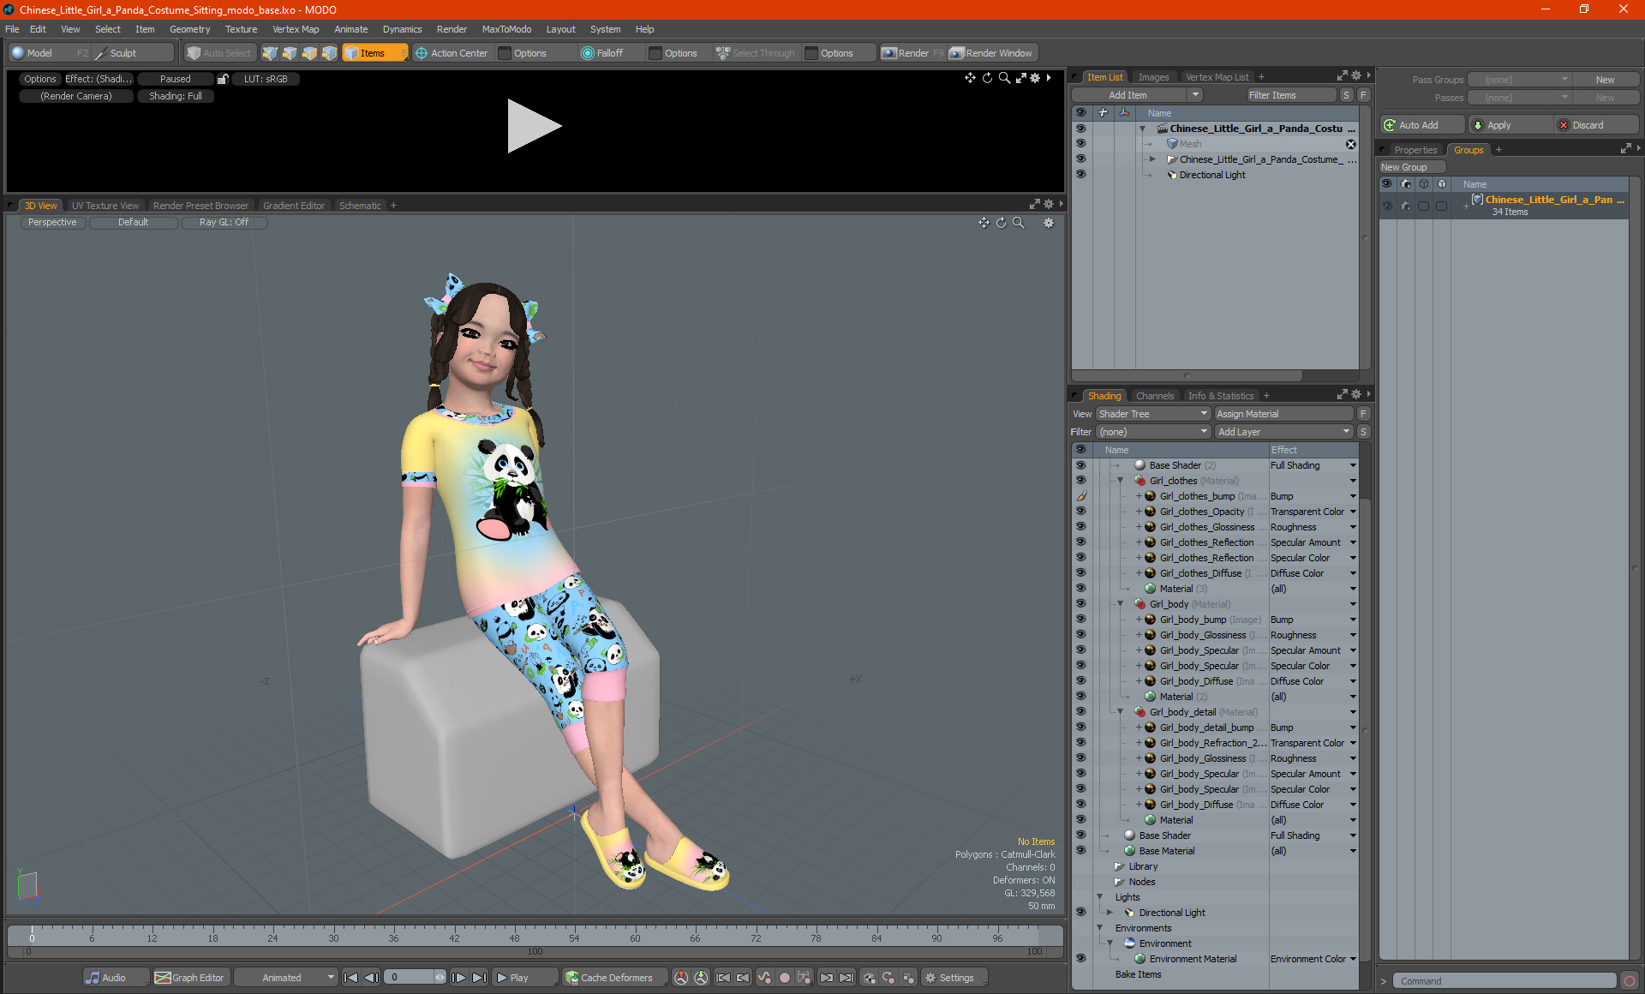
Task: Open the Geometry menu
Action: point(189,29)
